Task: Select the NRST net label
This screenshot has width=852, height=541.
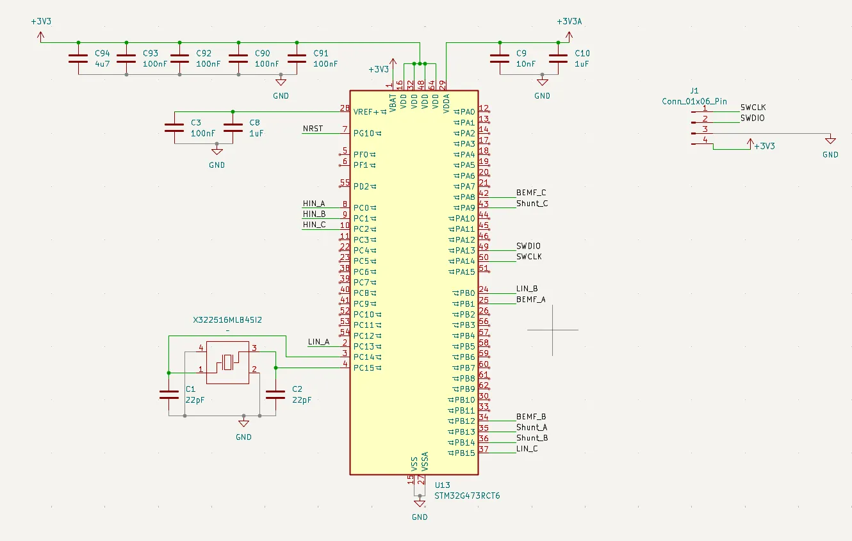Action: 313,129
